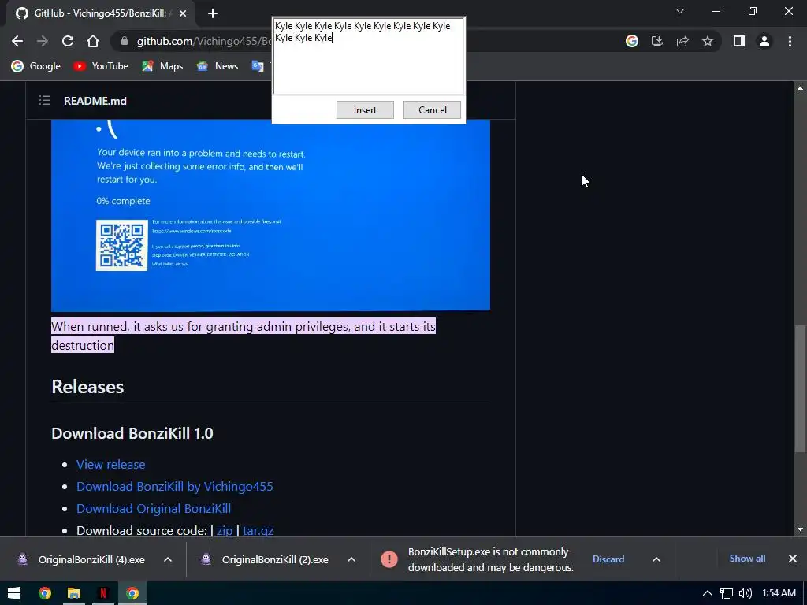Expand options for OriginalBonziKill (2).exe
The height and width of the screenshot is (605, 807).
pyautogui.click(x=351, y=560)
